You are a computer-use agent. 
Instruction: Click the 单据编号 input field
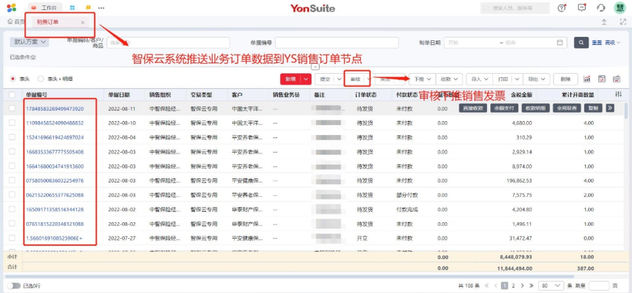[x=336, y=42]
